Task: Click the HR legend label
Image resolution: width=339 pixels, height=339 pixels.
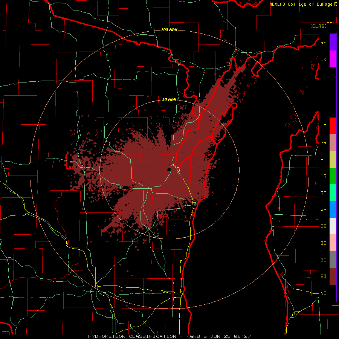Action: (x=323, y=176)
